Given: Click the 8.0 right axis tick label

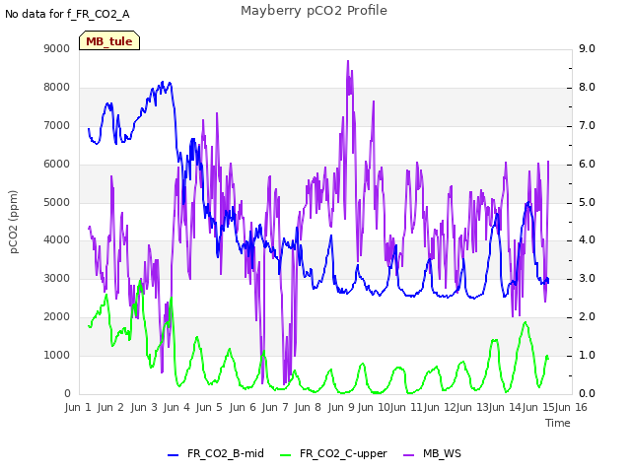Looking at the screenshot, I should click(x=588, y=88).
